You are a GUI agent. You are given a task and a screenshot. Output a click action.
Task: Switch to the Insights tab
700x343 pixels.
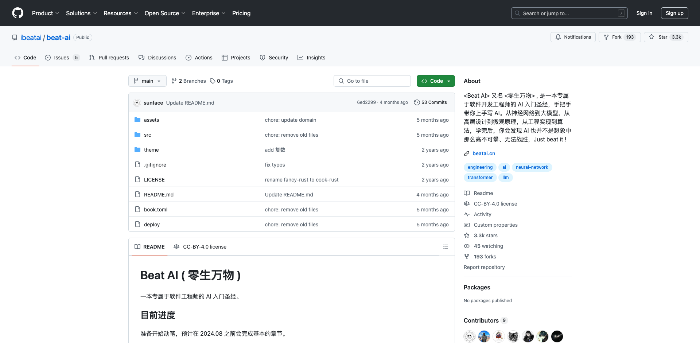pyautogui.click(x=311, y=58)
